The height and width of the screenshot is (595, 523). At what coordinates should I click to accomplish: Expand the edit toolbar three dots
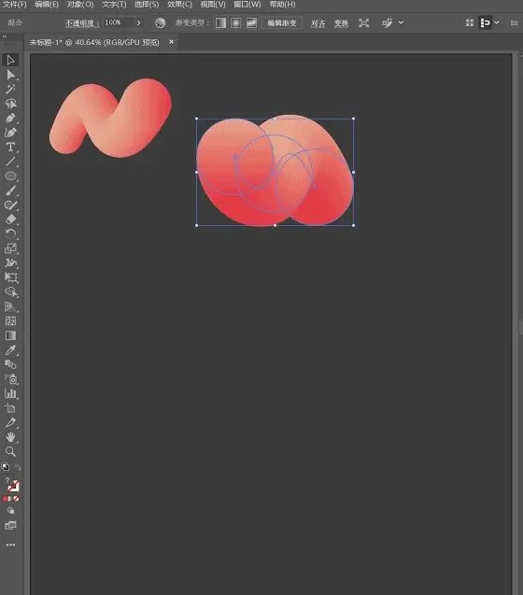[10, 545]
